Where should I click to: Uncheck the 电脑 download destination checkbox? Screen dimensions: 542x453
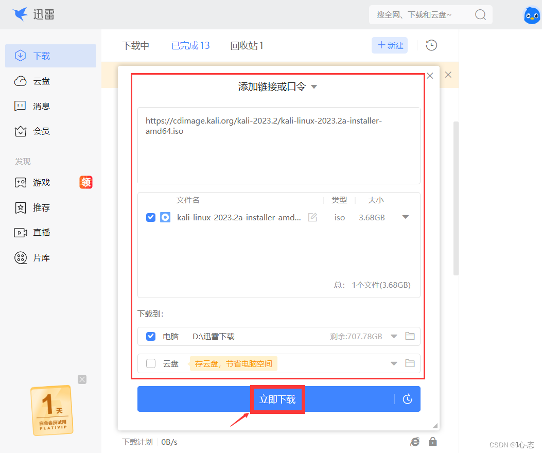151,337
